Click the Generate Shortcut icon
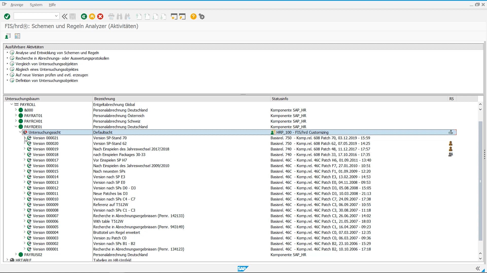Image resolution: width=487 pixels, height=273 pixels. pyautogui.click(x=182, y=16)
